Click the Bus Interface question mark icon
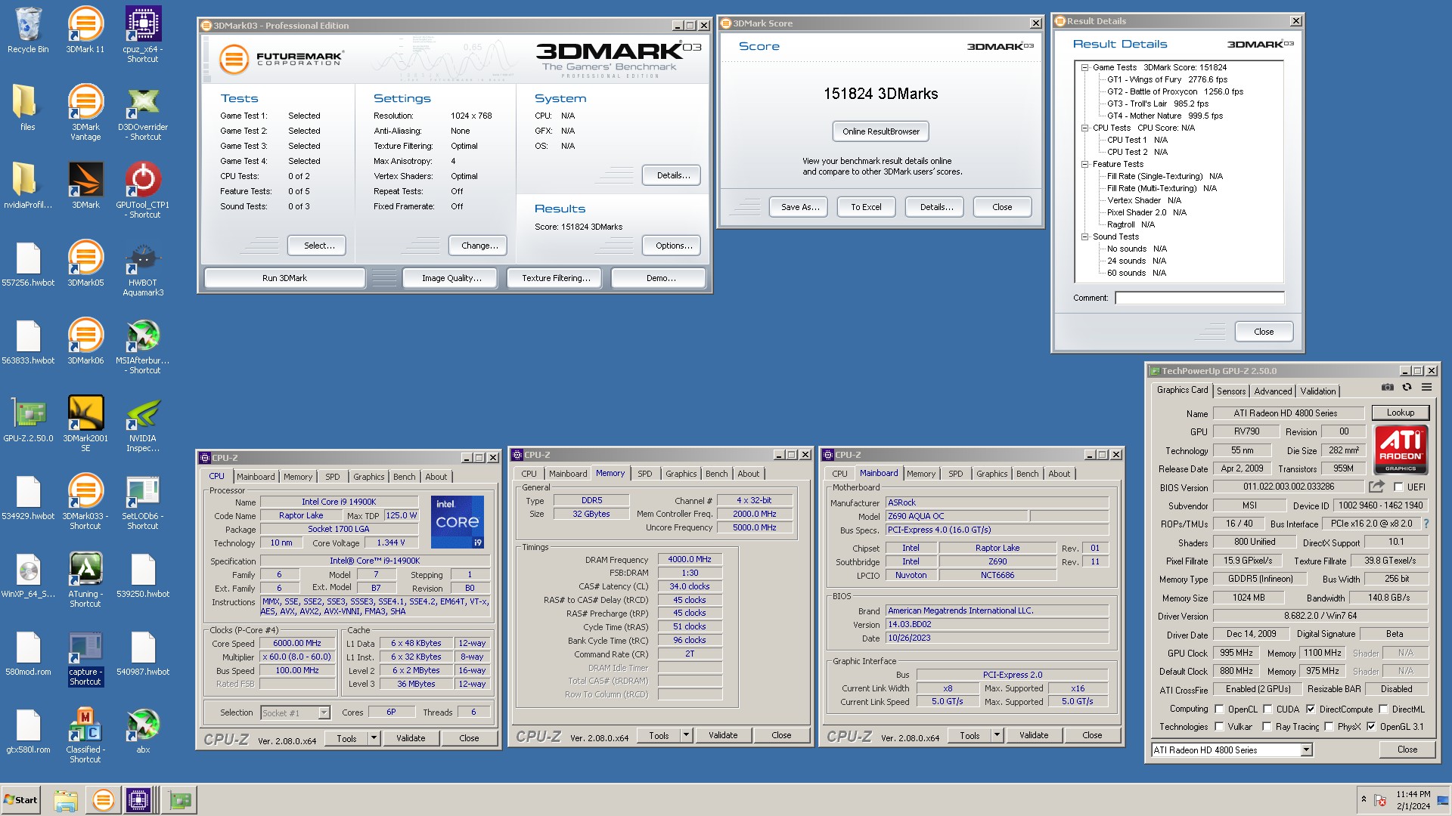The height and width of the screenshot is (816, 1452). click(x=1426, y=524)
